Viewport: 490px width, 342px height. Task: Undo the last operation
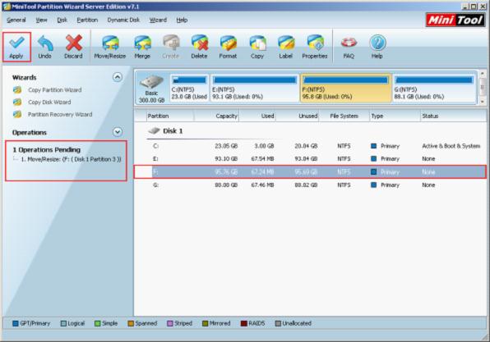click(44, 47)
